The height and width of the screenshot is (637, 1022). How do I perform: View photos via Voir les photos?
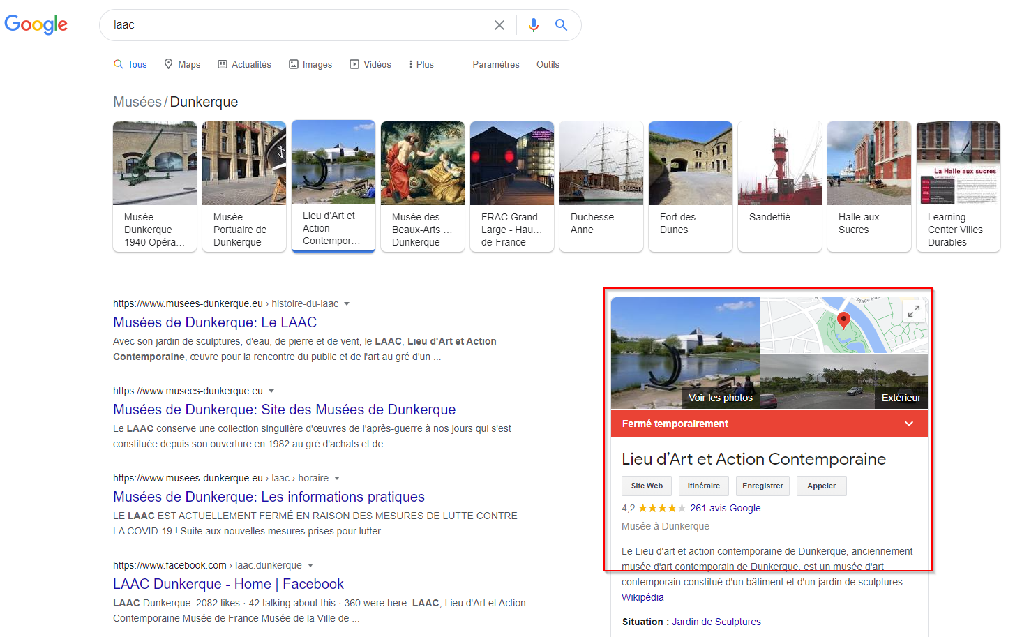(720, 398)
